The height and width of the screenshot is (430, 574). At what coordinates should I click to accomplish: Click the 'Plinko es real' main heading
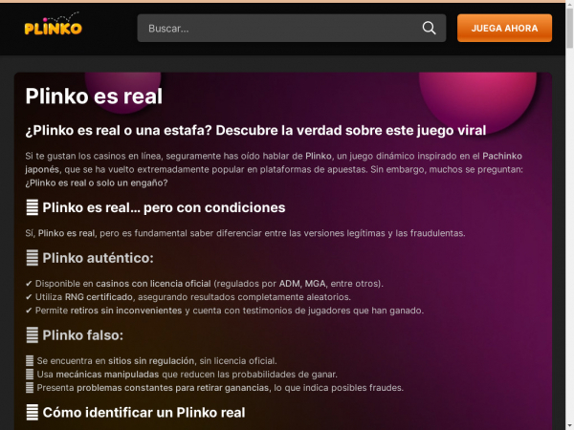tap(94, 97)
